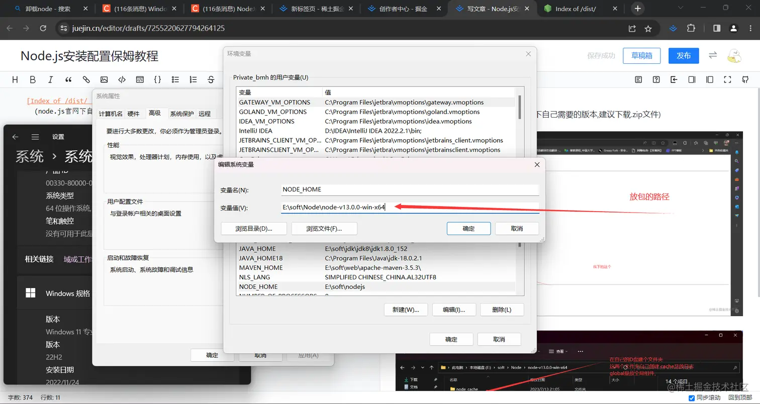This screenshot has height=404, width=760.
Task: Click the left-bar panel layout icon
Action: tap(710, 79)
